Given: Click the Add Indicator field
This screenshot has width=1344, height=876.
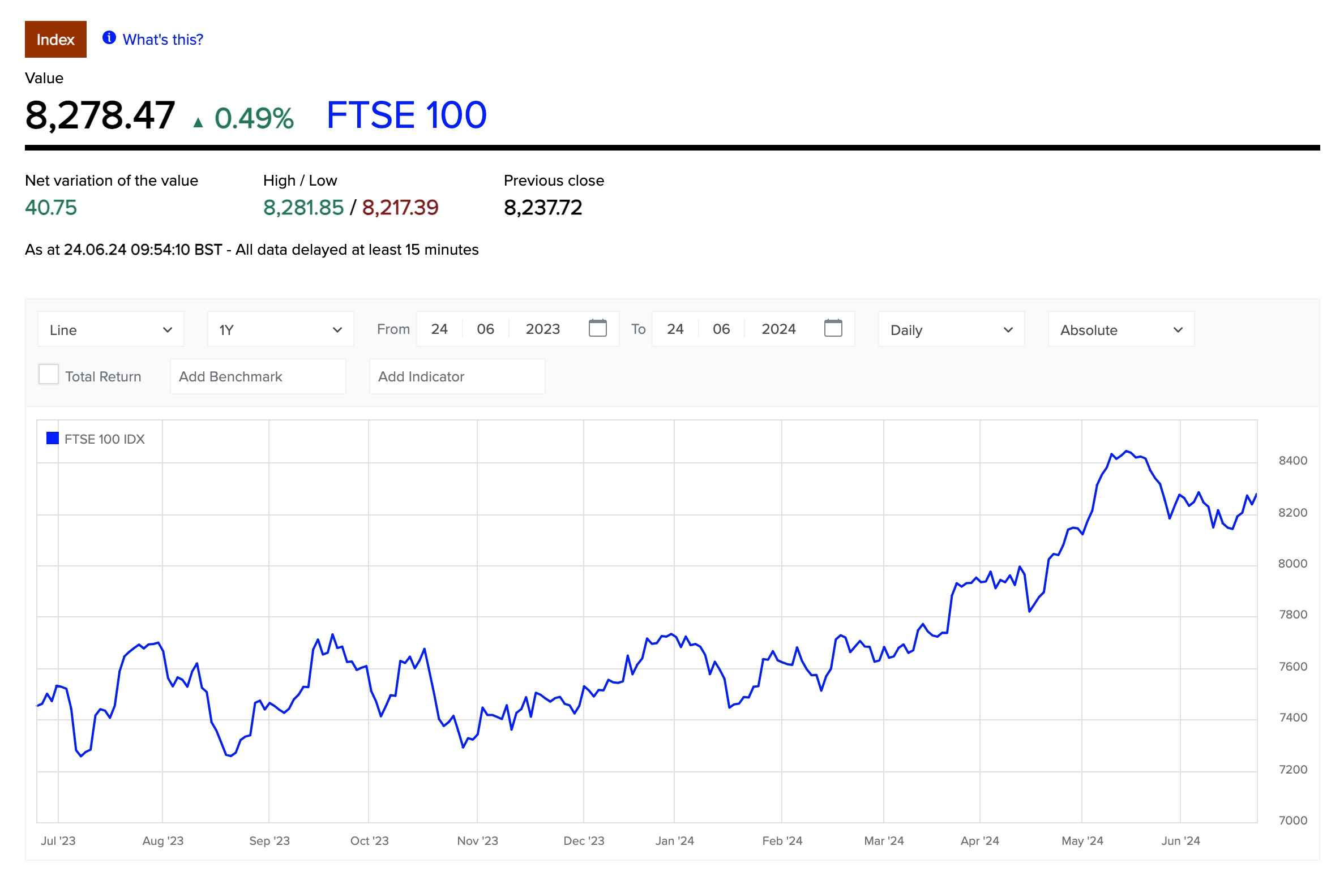Looking at the screenshot, I should (457, 376).
